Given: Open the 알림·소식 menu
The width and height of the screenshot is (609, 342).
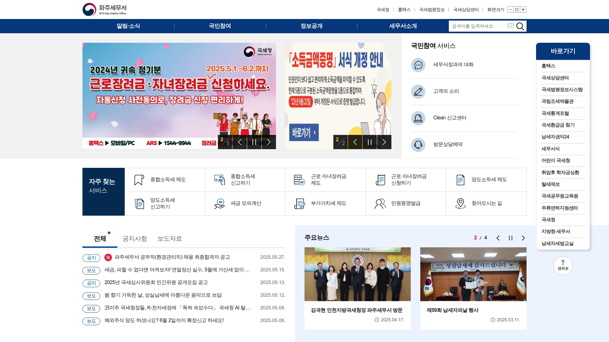Looking at the screenshot, I should pyautogui.click(x=128, y=26).
